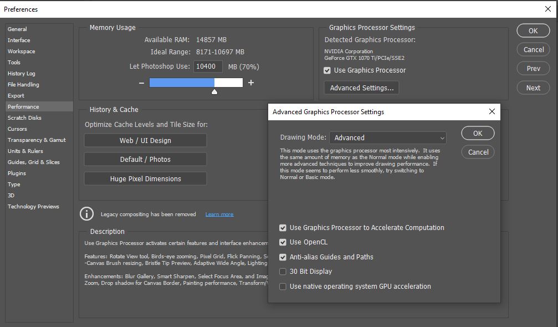
Task: Click the minus icon to decrease memory
Action: (141, 82)
